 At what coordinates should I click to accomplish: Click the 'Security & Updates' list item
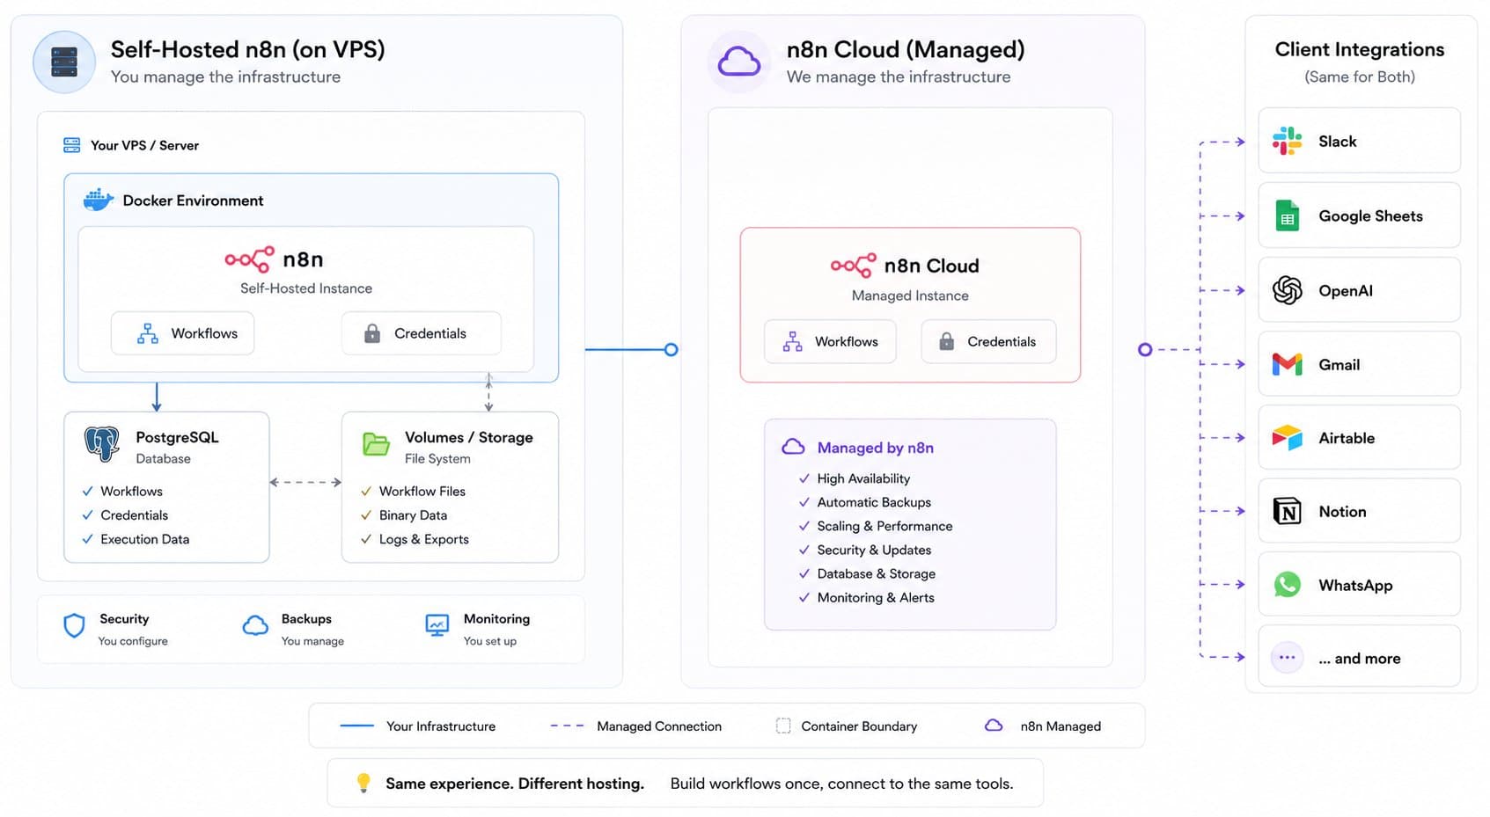point(864,550)
